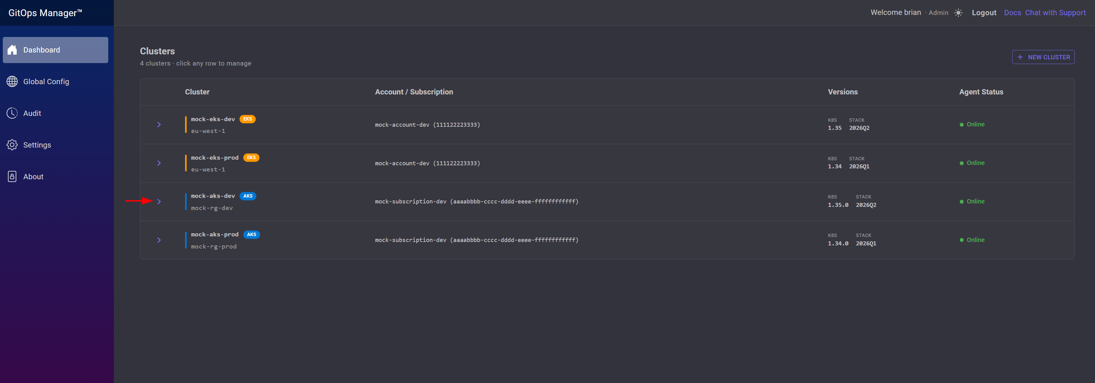Click the mock-eks-prod cluster name
1095x383 pixels.
[215, 157]
